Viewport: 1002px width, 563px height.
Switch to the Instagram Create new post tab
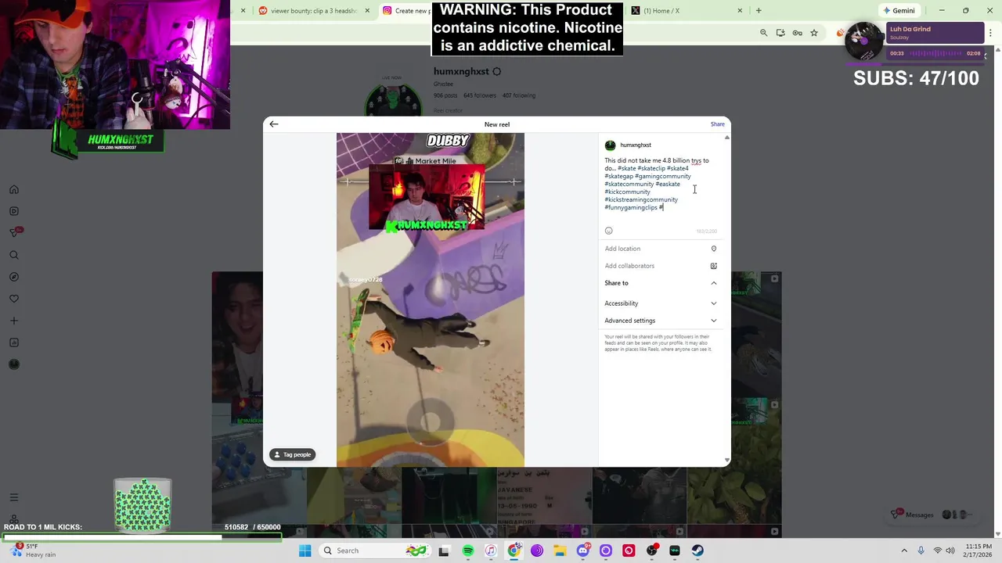point(405,11)
